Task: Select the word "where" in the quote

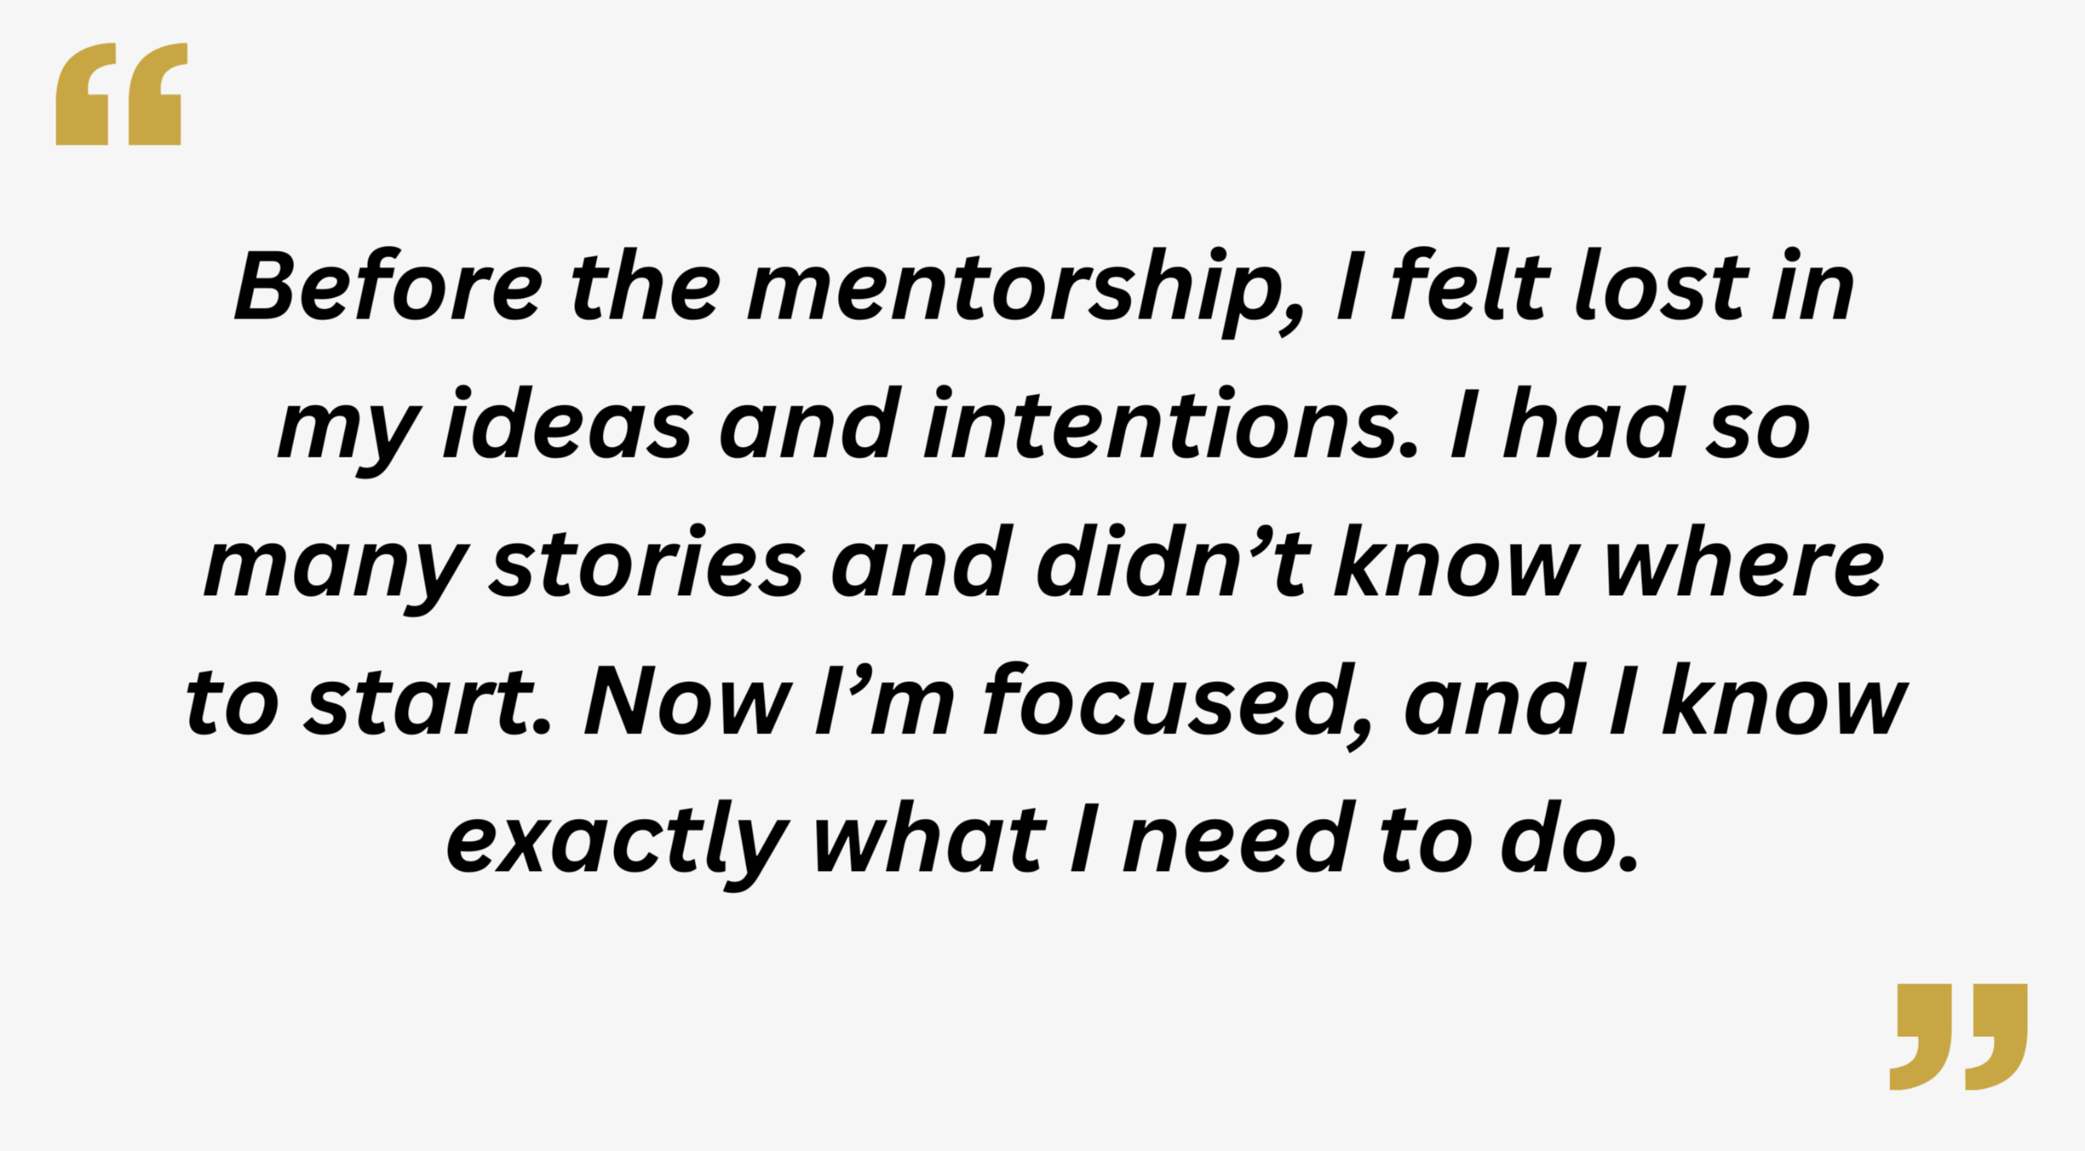Action: point(1744,561)
